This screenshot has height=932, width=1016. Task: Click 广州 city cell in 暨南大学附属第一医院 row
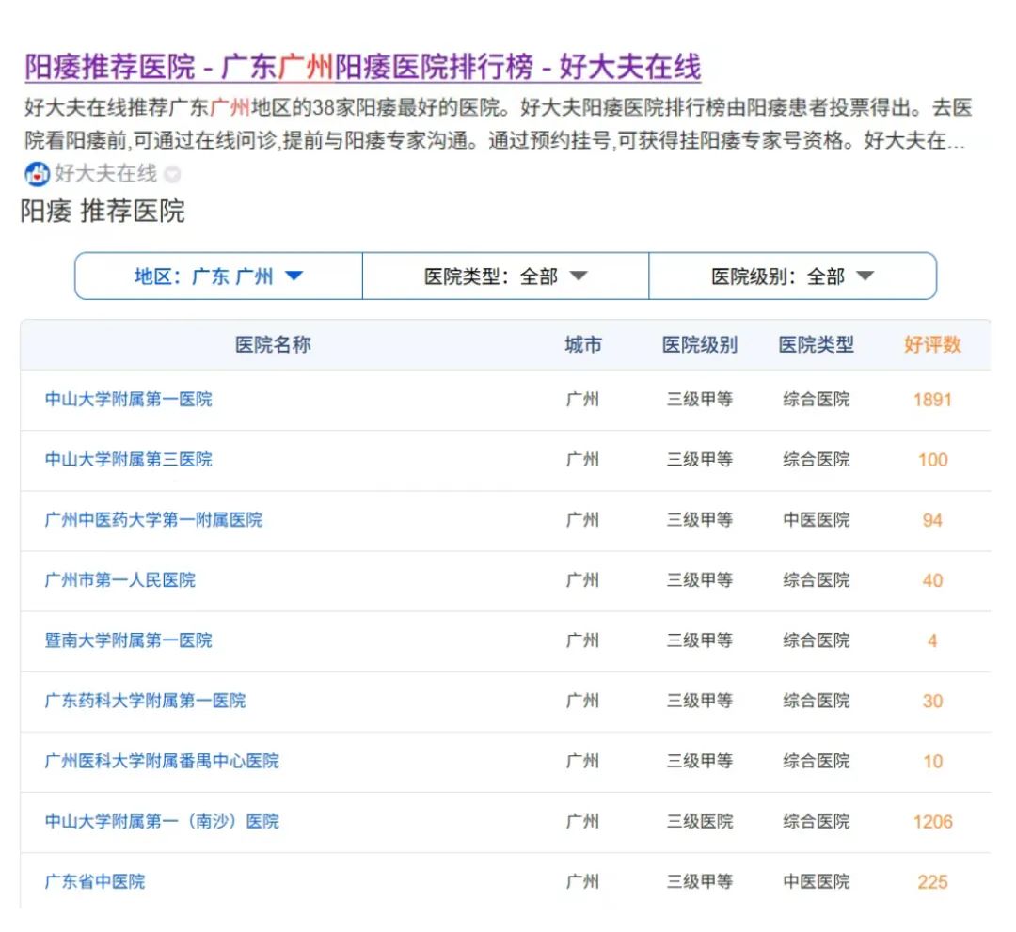[x=582, y=640]
